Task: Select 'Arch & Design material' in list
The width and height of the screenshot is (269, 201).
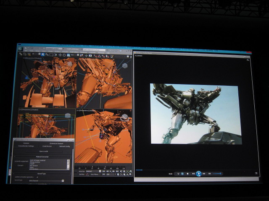Action: (38, 160)
